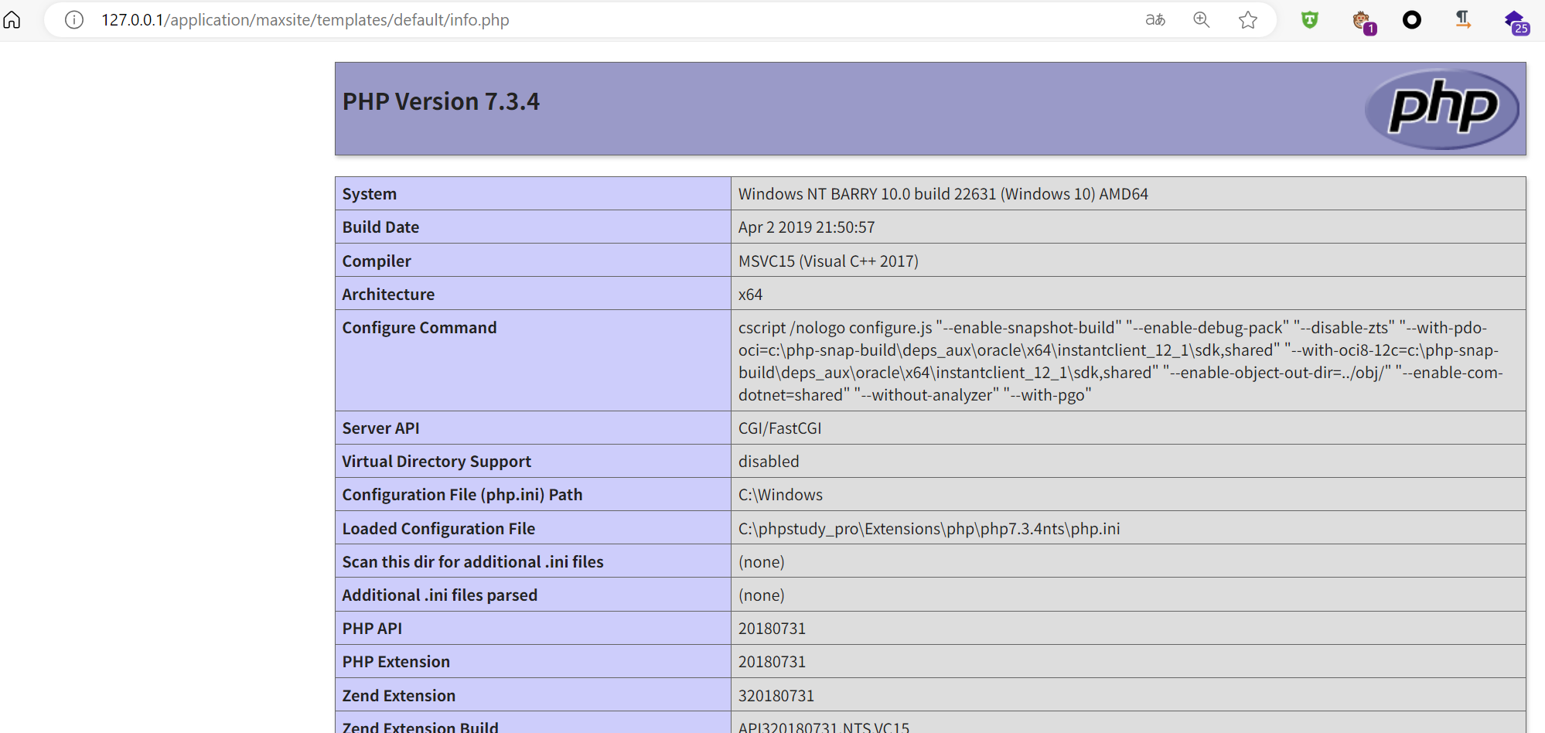Image resolution: width=1545 pixels, height=733 pixels.
Task: Open the zoom magnifier icon
Action: tap(1201, 19)
